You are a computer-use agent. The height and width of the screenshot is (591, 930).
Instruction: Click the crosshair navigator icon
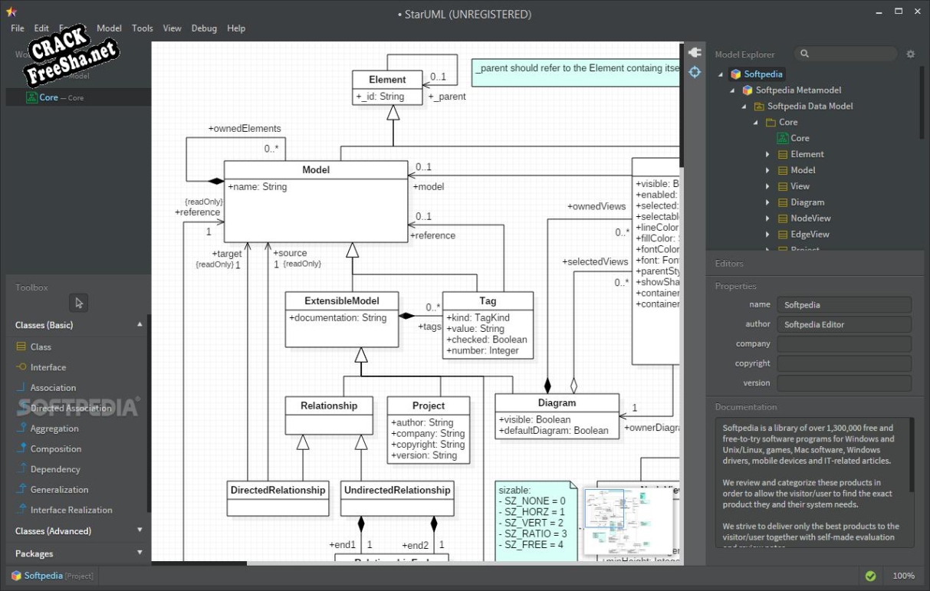[695, 72]
